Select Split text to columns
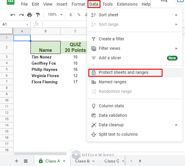 [x=118, y=134]
